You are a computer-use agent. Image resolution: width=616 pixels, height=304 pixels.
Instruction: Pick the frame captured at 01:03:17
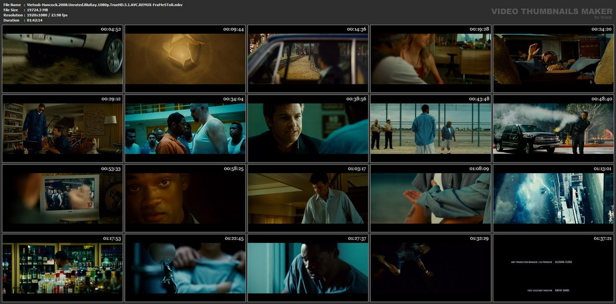pos(308,198)
